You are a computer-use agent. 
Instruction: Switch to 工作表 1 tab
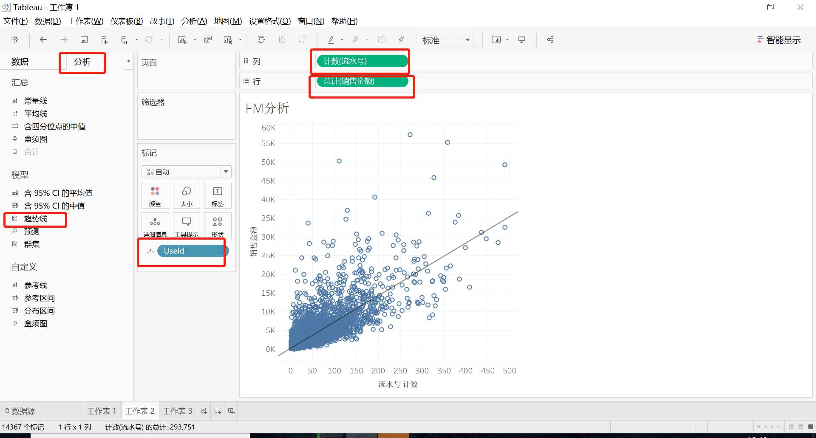point(102,411)
